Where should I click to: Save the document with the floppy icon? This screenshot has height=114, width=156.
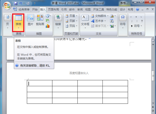16,3
